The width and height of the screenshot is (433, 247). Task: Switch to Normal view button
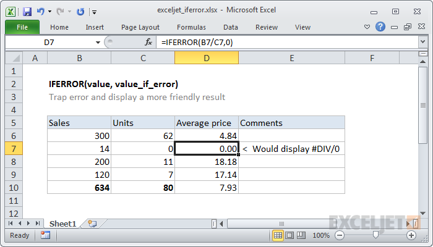point(278,235)
